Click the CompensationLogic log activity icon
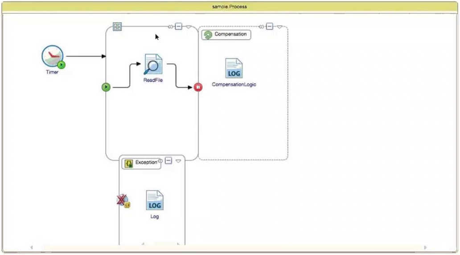460x255 pixels. tap(234, 68)
